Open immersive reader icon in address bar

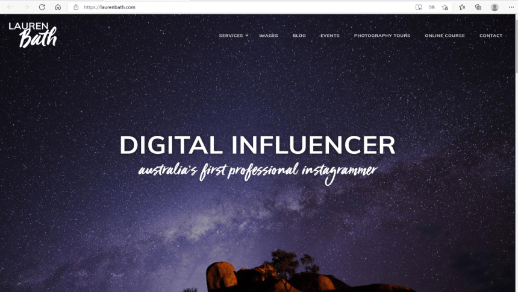[x=419, y=7]
